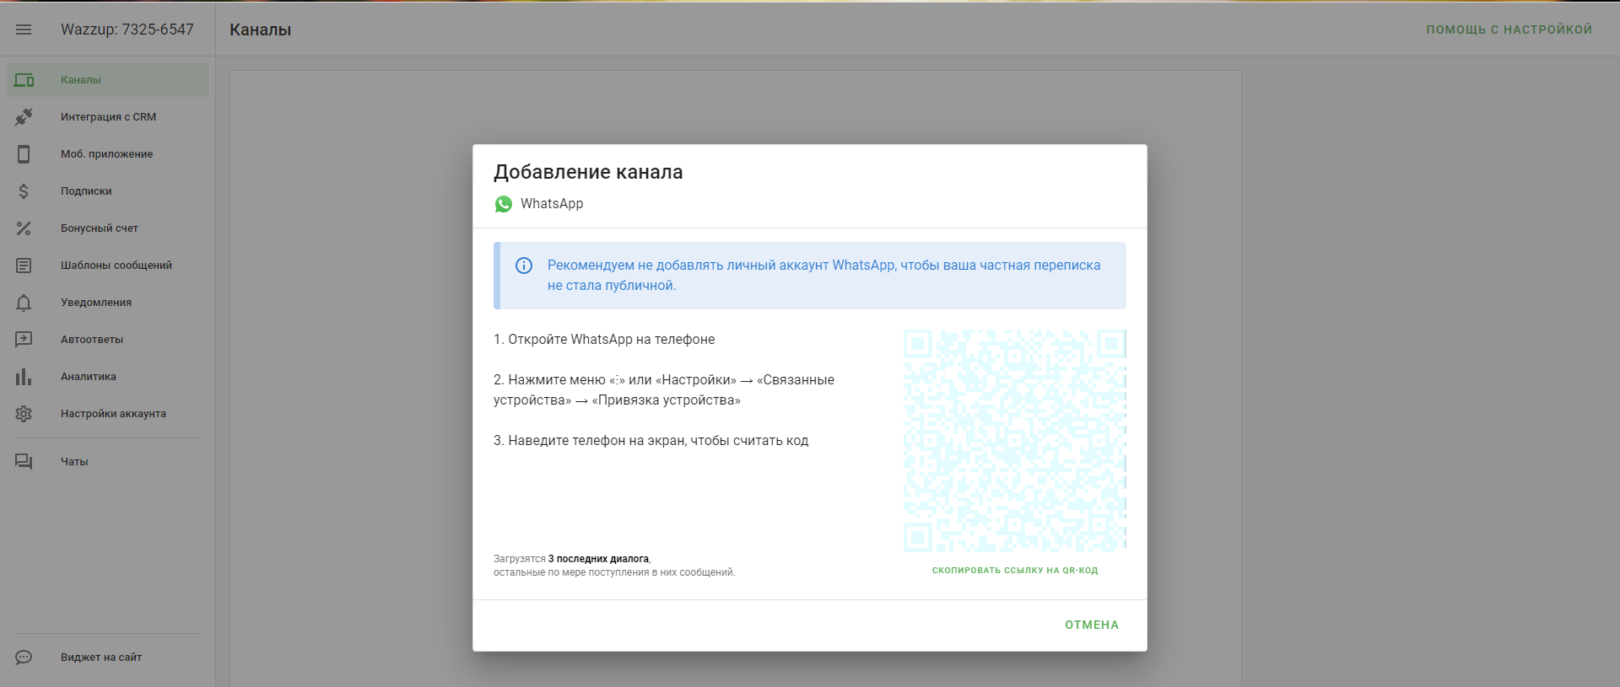The width and height of the screenshot is (1620, 687).
Task: Click the bell icon for Уведомления
Action: pos(24,303)
